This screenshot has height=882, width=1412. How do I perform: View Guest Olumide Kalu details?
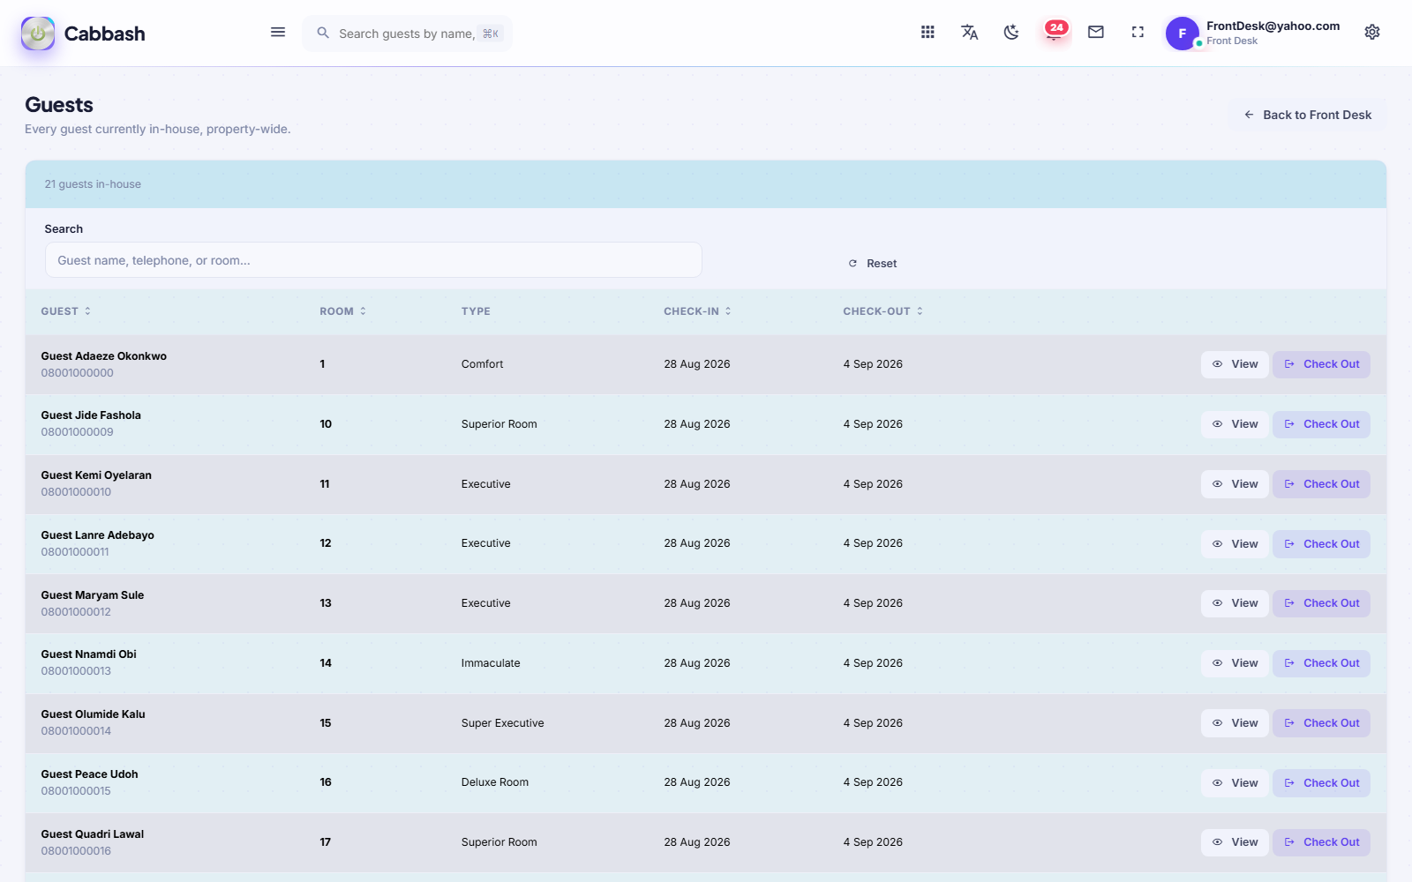pyautogui.click(x=1235, y=723)
